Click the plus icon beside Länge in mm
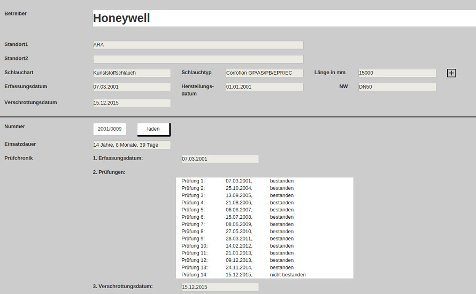Viewport: 476px width, 294px height. click(x=451, y=73)
